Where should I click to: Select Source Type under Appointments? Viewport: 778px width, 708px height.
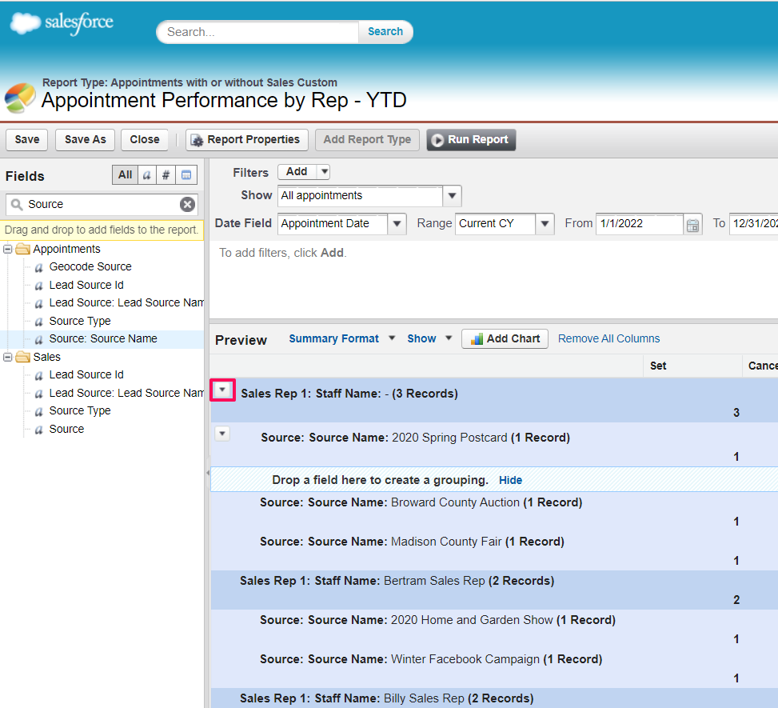click(80, 322)
